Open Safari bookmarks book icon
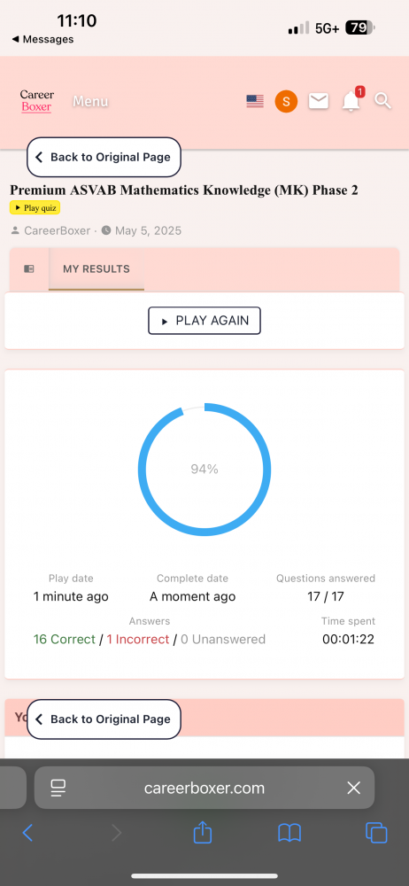409x886 pixels. (289, 833)
